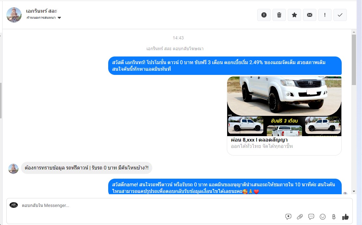
Task: Mark conversation as spam icon
Action: click(264, 15)
